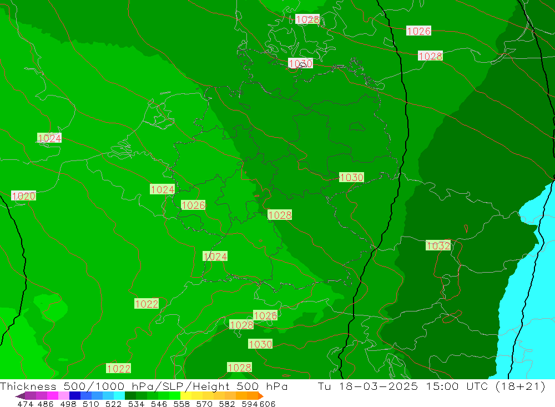Click the 510 legend value

pyautogui.click(x=91, y=404)
